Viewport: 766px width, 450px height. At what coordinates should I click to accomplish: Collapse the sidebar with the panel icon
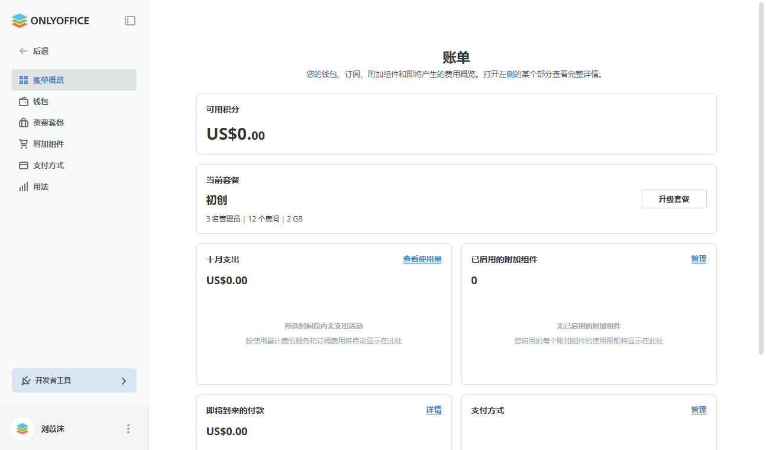coord(130,21)
